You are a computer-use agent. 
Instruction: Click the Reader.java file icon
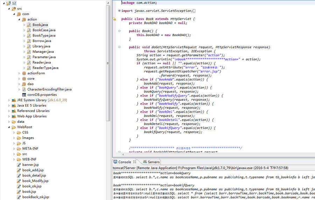click(x=29, y=63)
